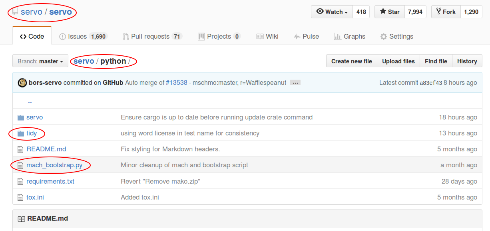View the 1,290 forks count

(x=471, y=12)
